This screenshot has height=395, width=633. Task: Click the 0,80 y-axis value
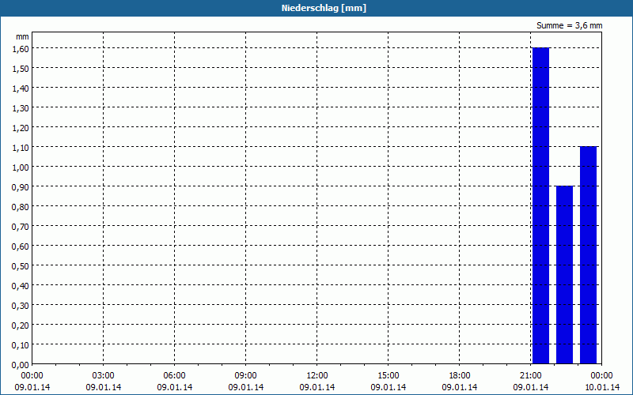click(21, 207)
